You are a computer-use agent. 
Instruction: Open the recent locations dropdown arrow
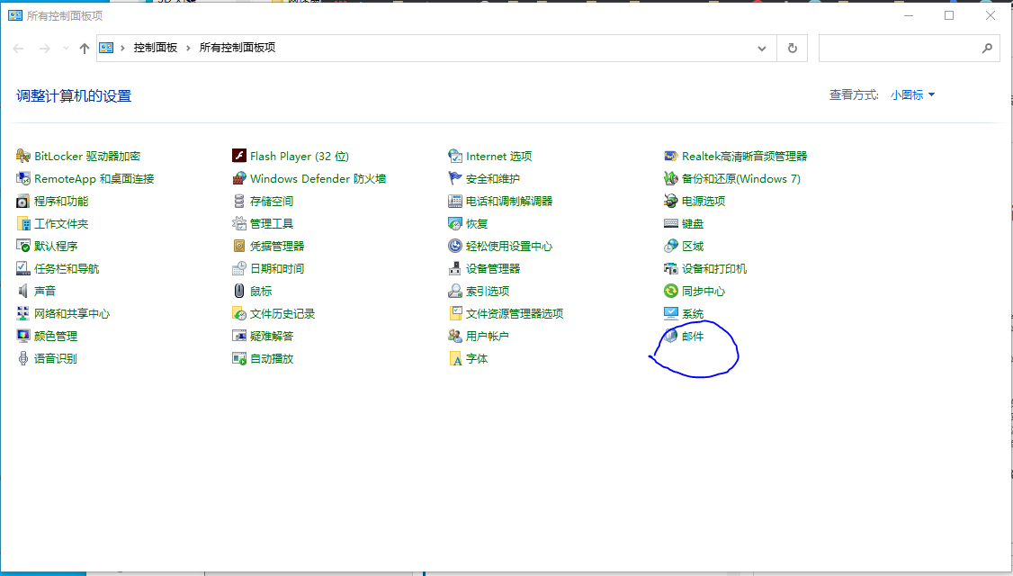tap(66, 49)
